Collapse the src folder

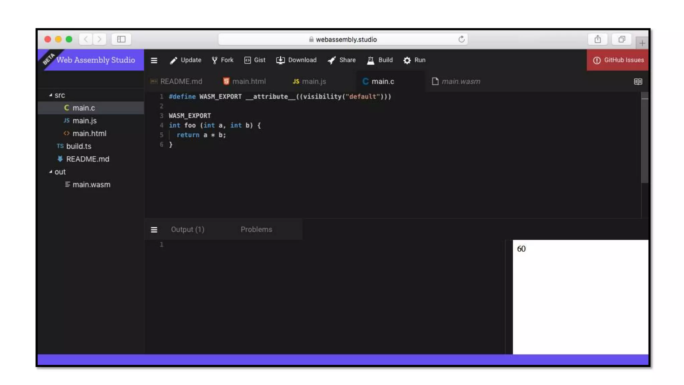[x=51, y=95]
